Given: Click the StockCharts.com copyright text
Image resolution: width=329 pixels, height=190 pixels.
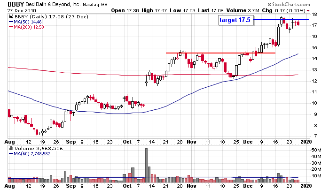Looking at the screenshot, I should pos(289,4).
